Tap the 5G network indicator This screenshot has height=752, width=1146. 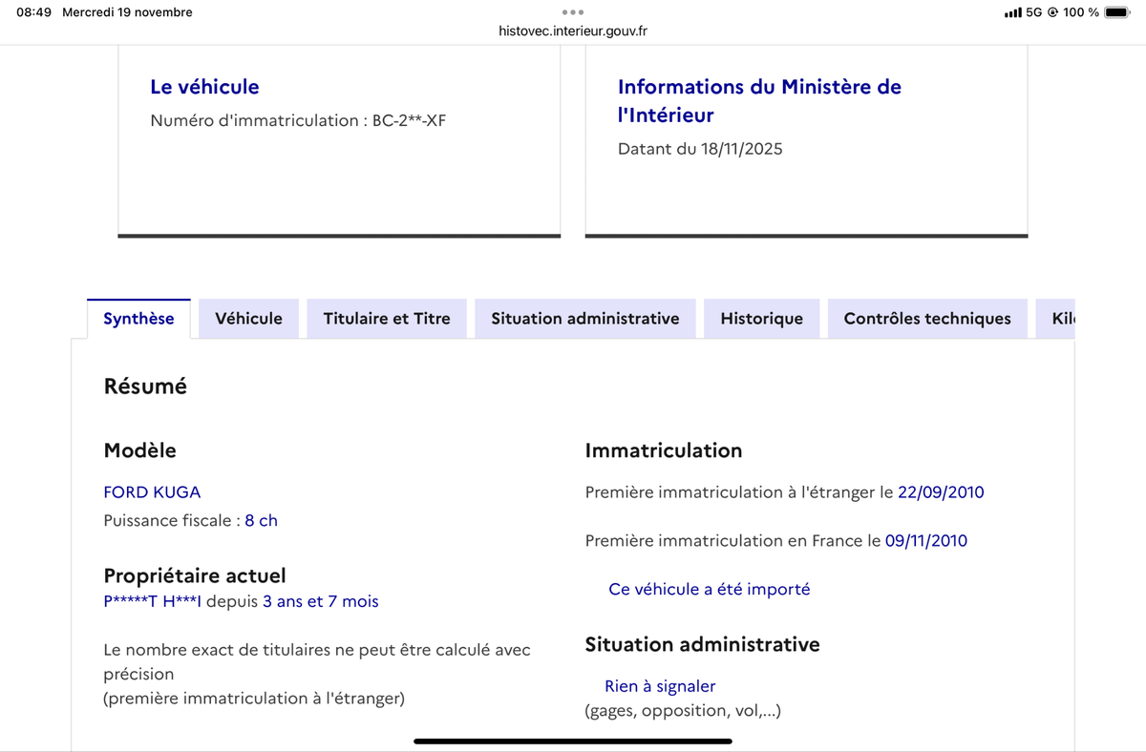[x=1033, y=12]
